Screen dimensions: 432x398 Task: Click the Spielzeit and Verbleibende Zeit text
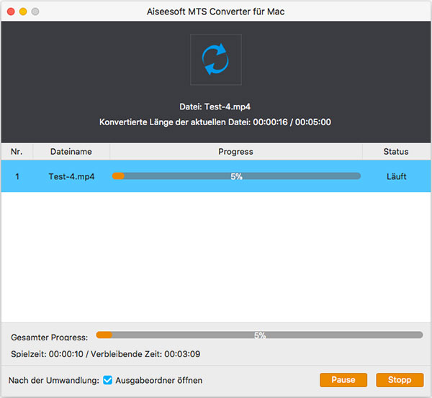[106, 354]
